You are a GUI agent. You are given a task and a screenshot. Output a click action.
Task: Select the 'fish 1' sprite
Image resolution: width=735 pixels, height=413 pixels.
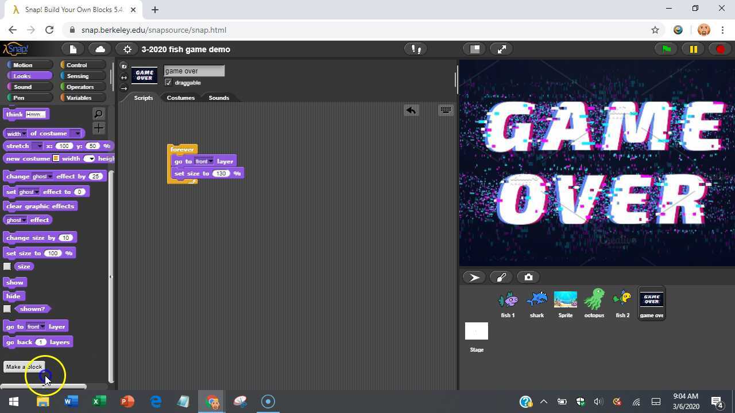click(508, 303)
